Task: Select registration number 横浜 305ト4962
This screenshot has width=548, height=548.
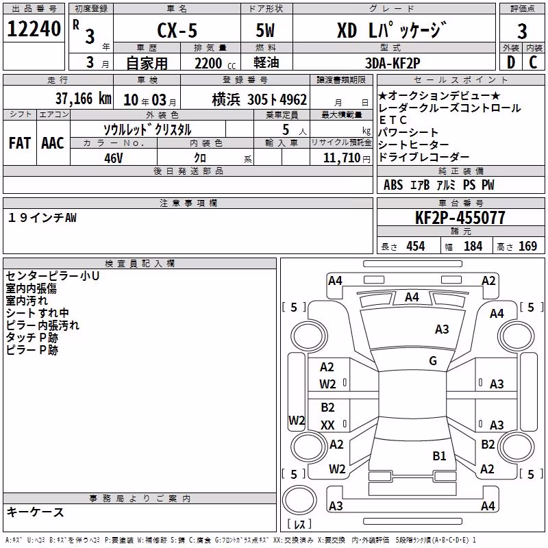Action: click(260, 99)
